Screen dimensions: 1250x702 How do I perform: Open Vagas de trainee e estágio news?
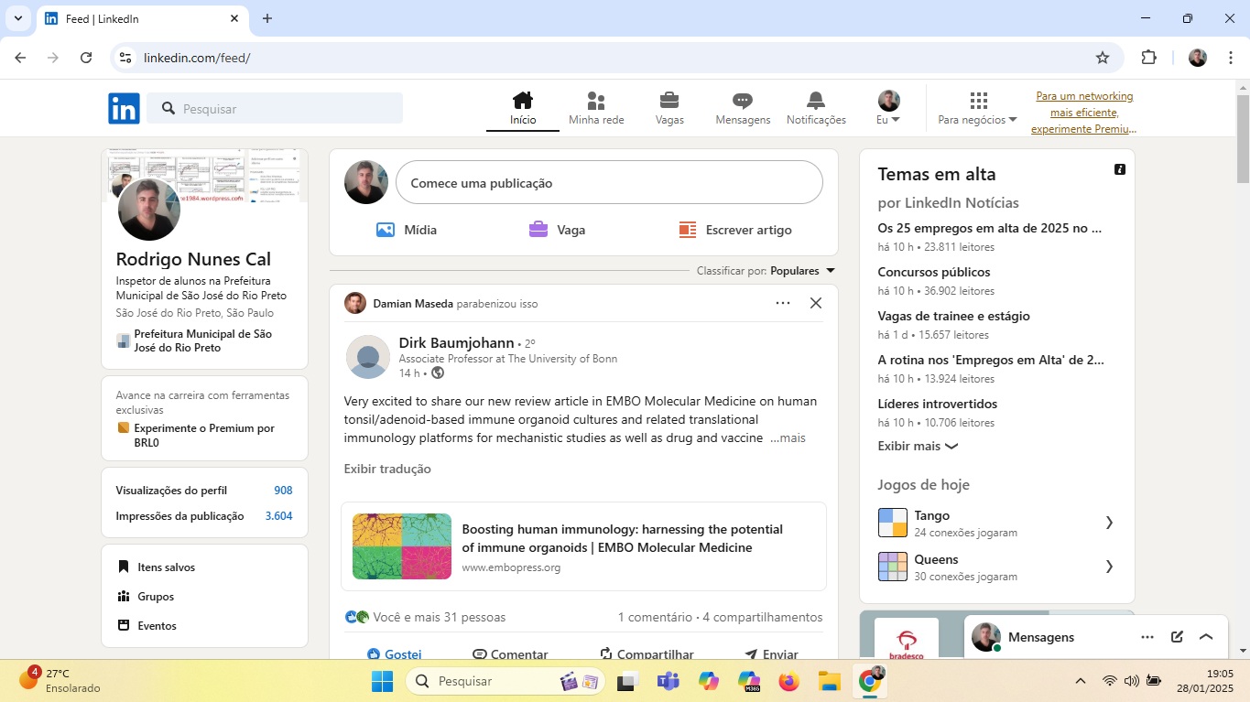953,316
